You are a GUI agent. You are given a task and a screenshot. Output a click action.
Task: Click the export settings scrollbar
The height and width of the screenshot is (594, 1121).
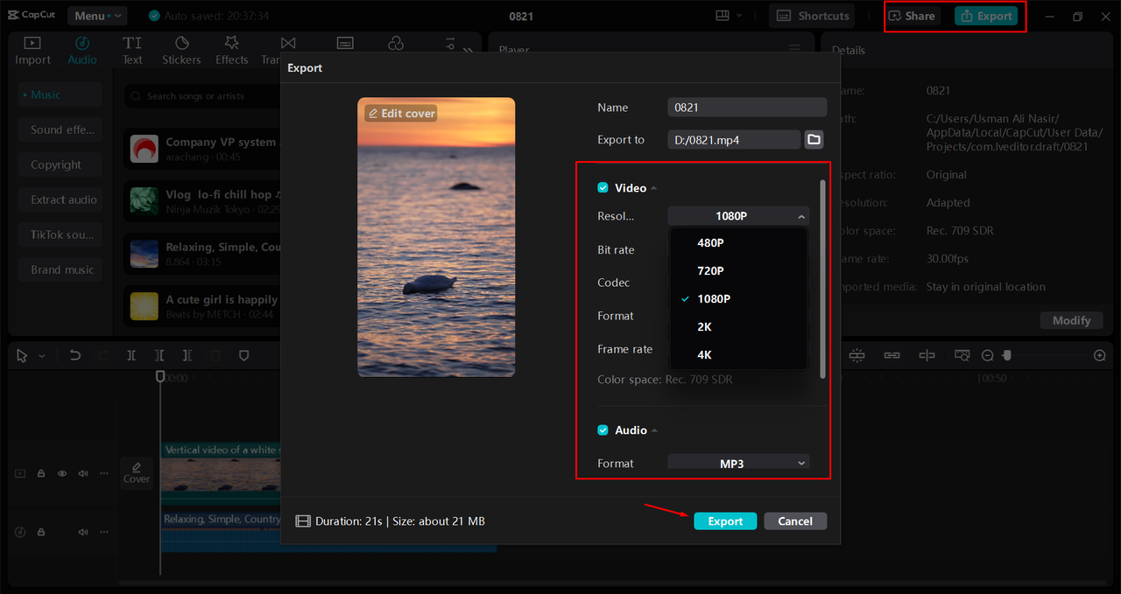821,278
